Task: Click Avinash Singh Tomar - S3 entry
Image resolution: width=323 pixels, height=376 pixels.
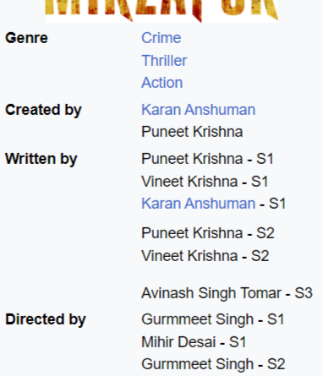Action: [x=227, y=293]
